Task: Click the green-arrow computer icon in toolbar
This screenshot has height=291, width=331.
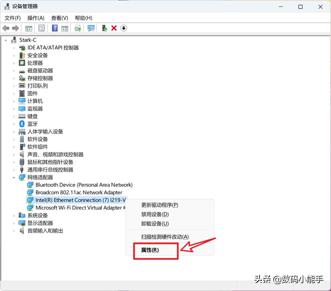Action: 104,28
